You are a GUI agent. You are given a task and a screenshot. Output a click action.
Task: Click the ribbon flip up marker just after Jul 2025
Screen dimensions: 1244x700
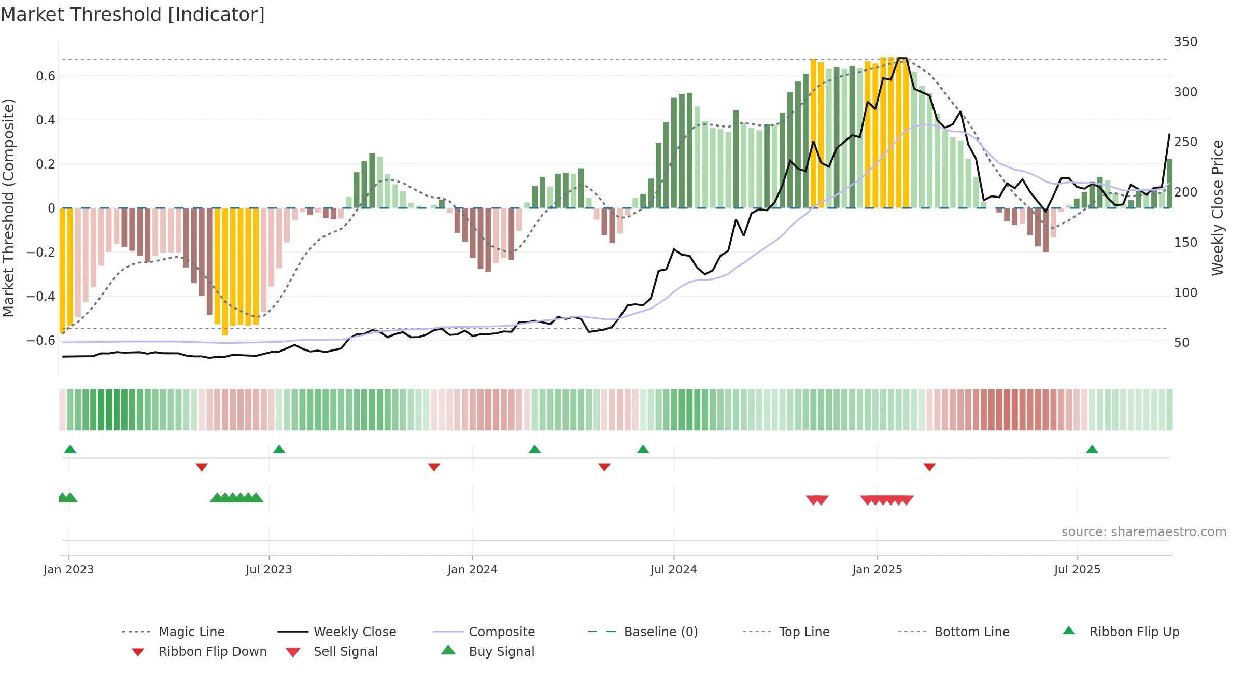[1092, 449]
